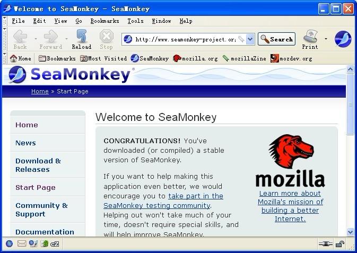
Task: Click the Welcome to SeaMonkey page heading
Action: 156,117
